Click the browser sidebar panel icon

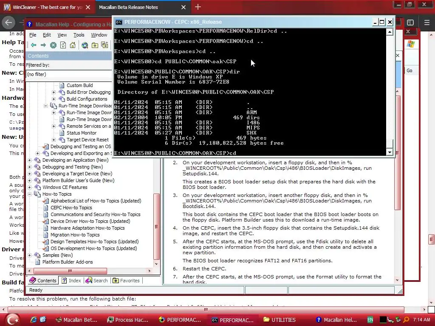pyautogui.click(x=410, y=22)
